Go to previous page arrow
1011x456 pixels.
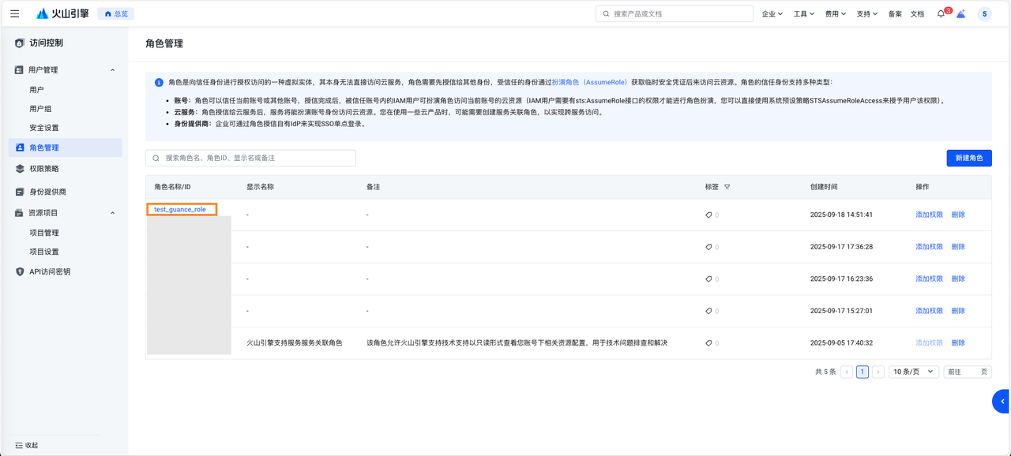[x=847, y=372]
